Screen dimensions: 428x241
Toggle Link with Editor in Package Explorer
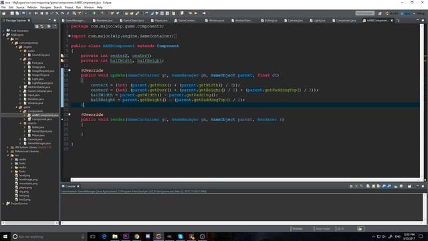coord(42,26)
